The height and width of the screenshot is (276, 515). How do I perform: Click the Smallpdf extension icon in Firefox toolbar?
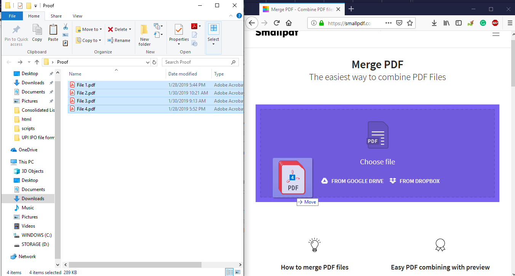[x=471, y=23]
